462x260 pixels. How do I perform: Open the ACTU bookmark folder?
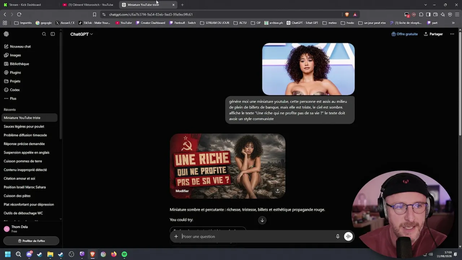click(240, 23)
